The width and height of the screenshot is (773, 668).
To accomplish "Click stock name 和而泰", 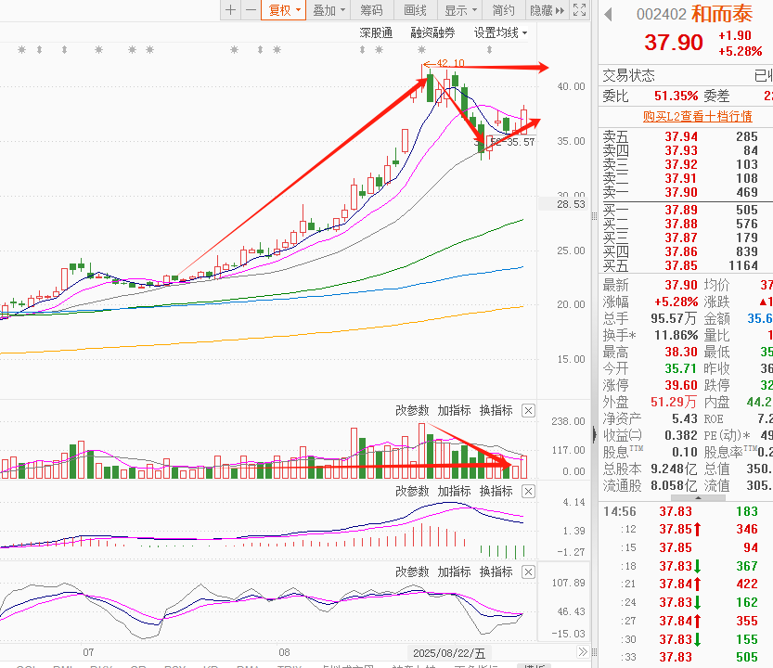I will (x=722, y=14).
